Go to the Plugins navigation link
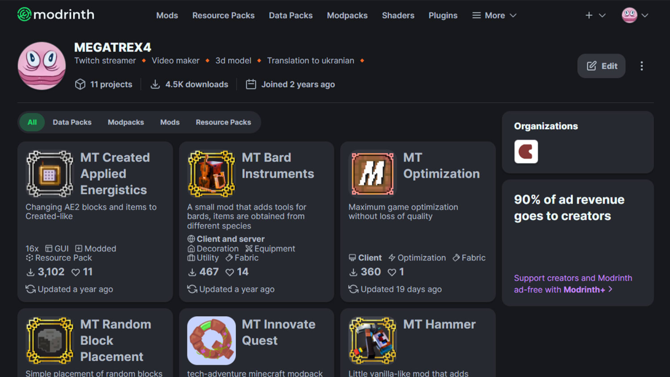Viewport: 670px width, 377px height. tap(443, 15)
